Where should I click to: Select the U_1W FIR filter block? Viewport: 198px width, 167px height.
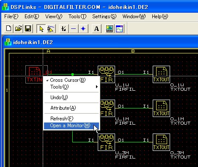(x=107, y=74)
